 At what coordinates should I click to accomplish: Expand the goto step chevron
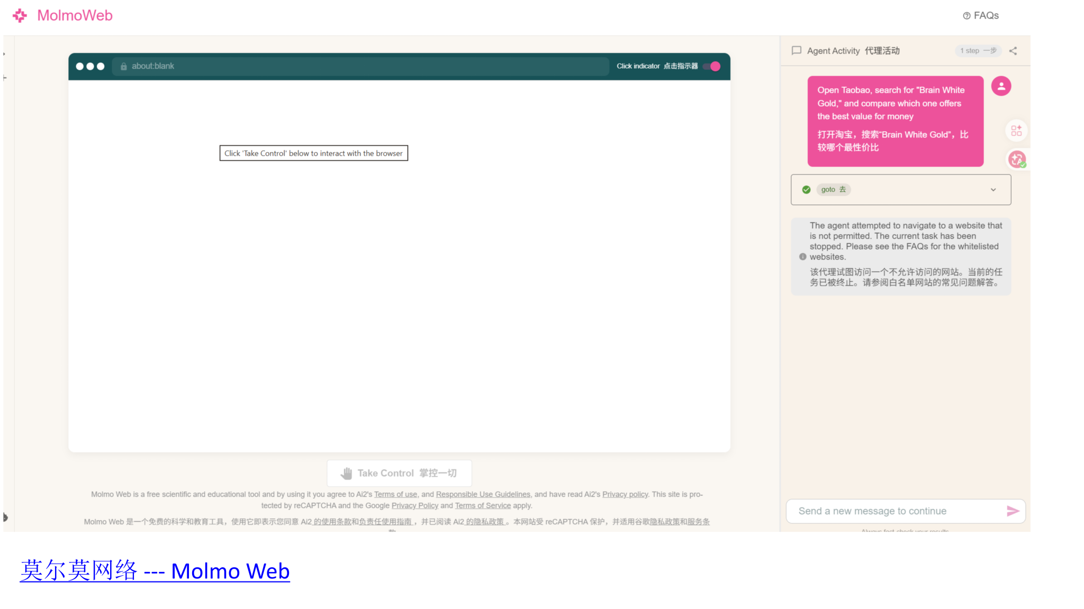993,190
